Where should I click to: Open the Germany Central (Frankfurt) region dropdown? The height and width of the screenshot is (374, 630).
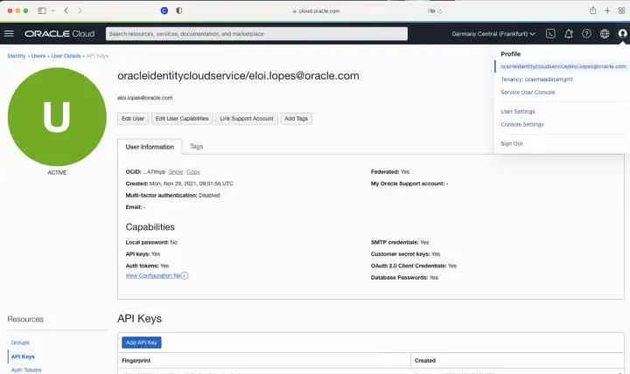point(493,34)
